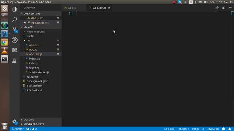Select App.js in Open Editors
This screenshot has height=131, width=234.
pos(41,18)
